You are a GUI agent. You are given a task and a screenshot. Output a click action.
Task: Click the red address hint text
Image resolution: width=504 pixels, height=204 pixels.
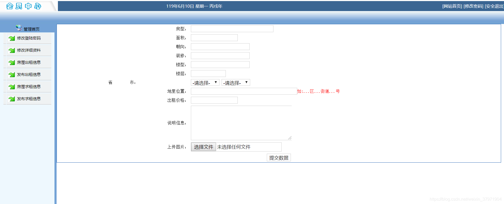(318, 91)
